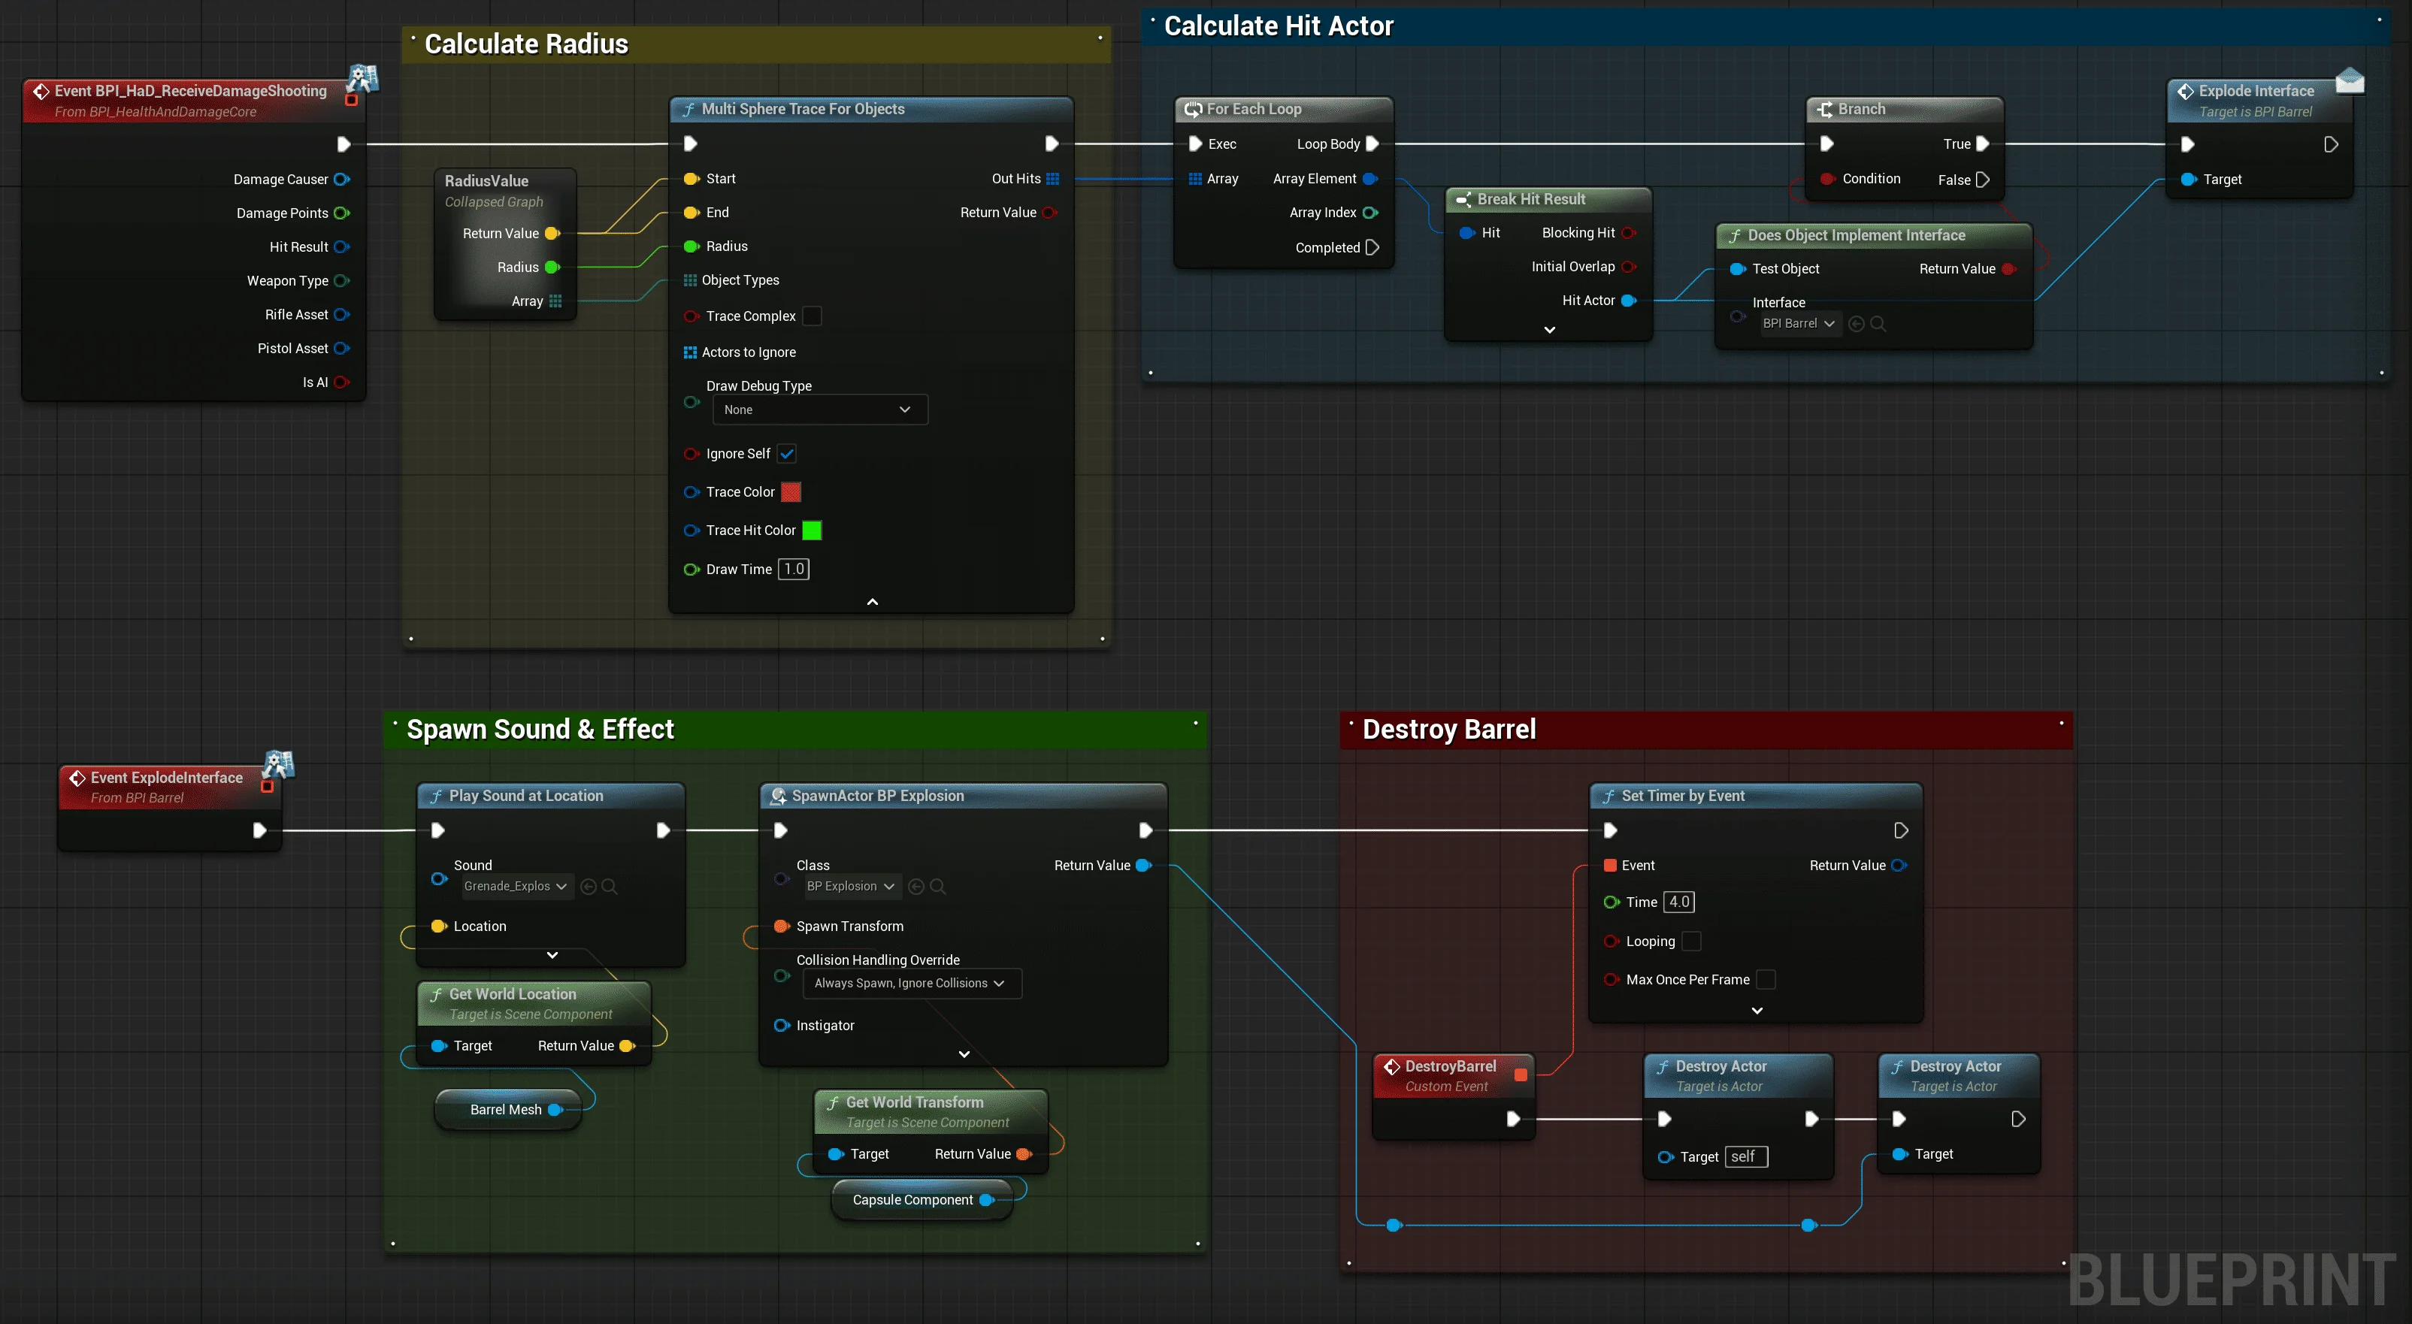The width and height of the screenshot is (2412, 1324).
Task: Select the Calculate Hit Actor comment header
Action: [x=1766, y=26]
